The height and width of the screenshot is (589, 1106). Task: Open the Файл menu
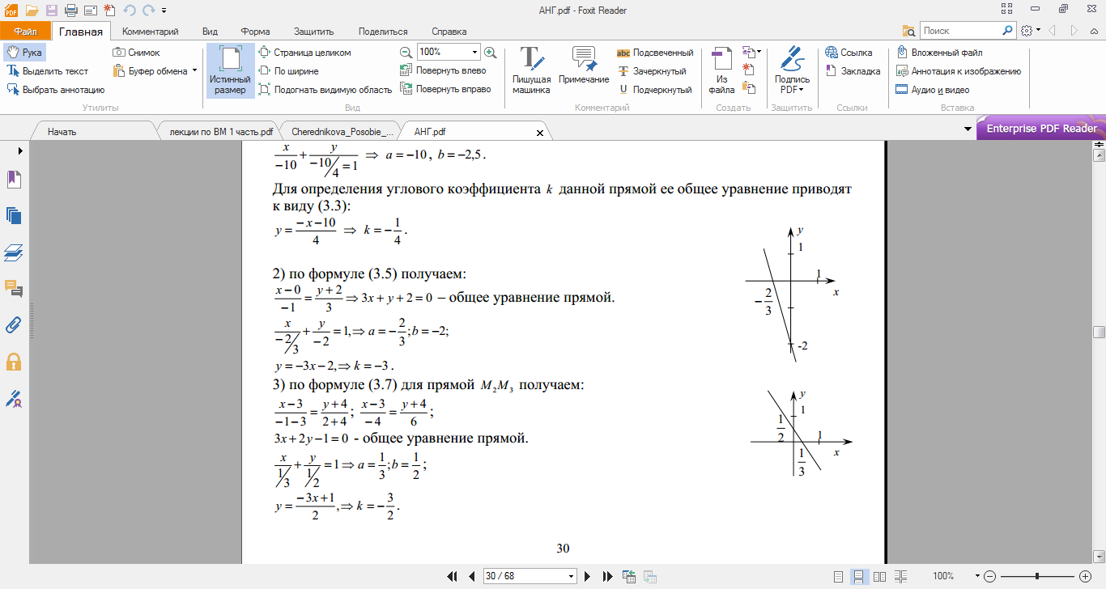[25, 32]
